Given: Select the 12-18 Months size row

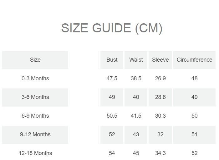Looking at the screenshot, I should pos(35,153).
